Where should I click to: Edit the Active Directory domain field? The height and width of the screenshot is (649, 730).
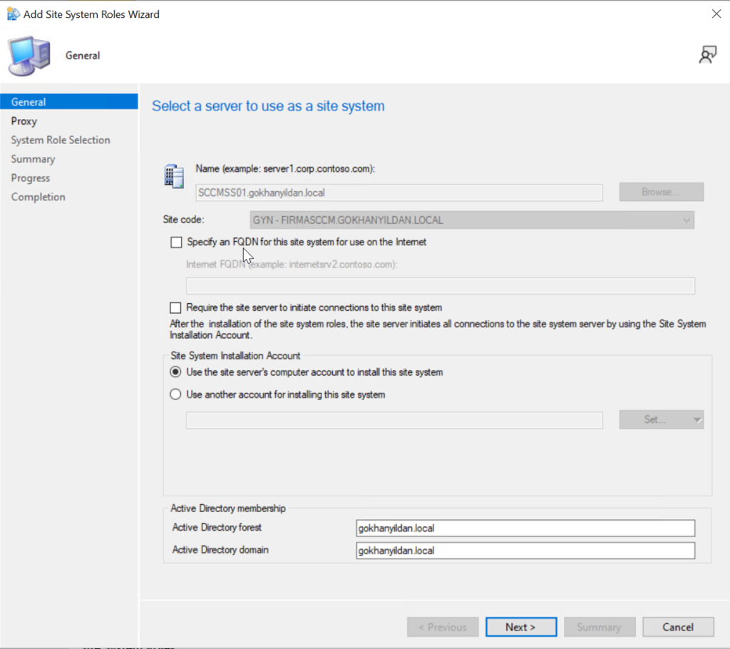[x=525, y=551]
